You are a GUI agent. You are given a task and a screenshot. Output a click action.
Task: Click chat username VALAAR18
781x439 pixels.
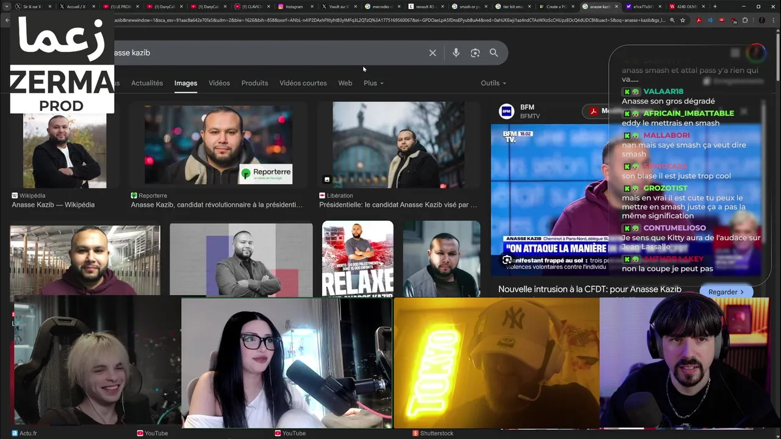(x=663, y=91)
